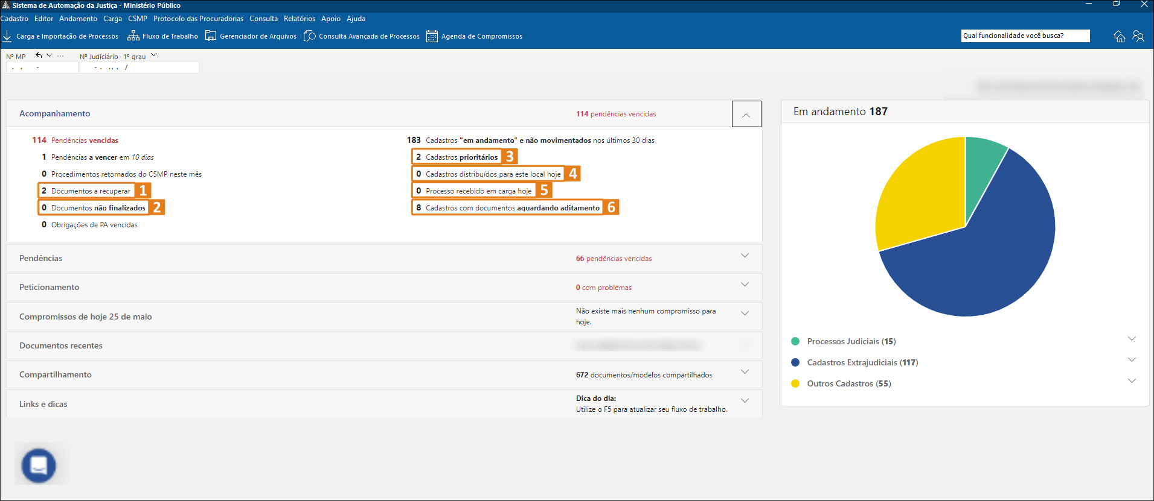Open the Fluxo de Trabalho workflow icon
The height and width of the screenshot is (501, 1154).
(133, 36)
